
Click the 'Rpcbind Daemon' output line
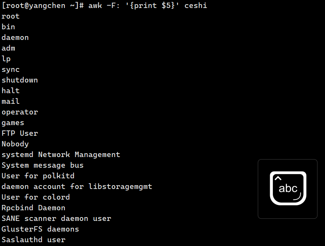(x=34, y=208)
